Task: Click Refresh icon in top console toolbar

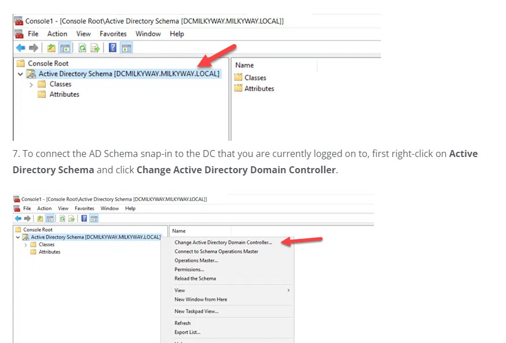Action: [x=82, y=48]
